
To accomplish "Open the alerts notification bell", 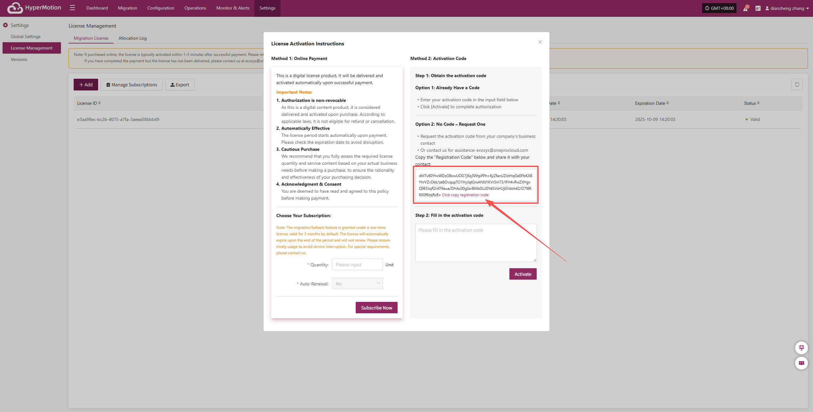I will tap(745, 8).
